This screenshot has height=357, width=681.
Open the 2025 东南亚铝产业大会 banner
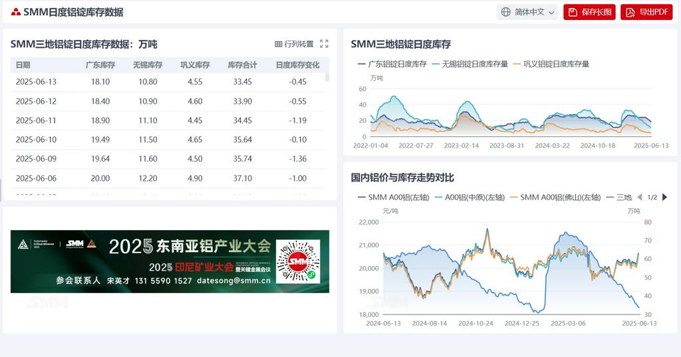pos(170,261)
